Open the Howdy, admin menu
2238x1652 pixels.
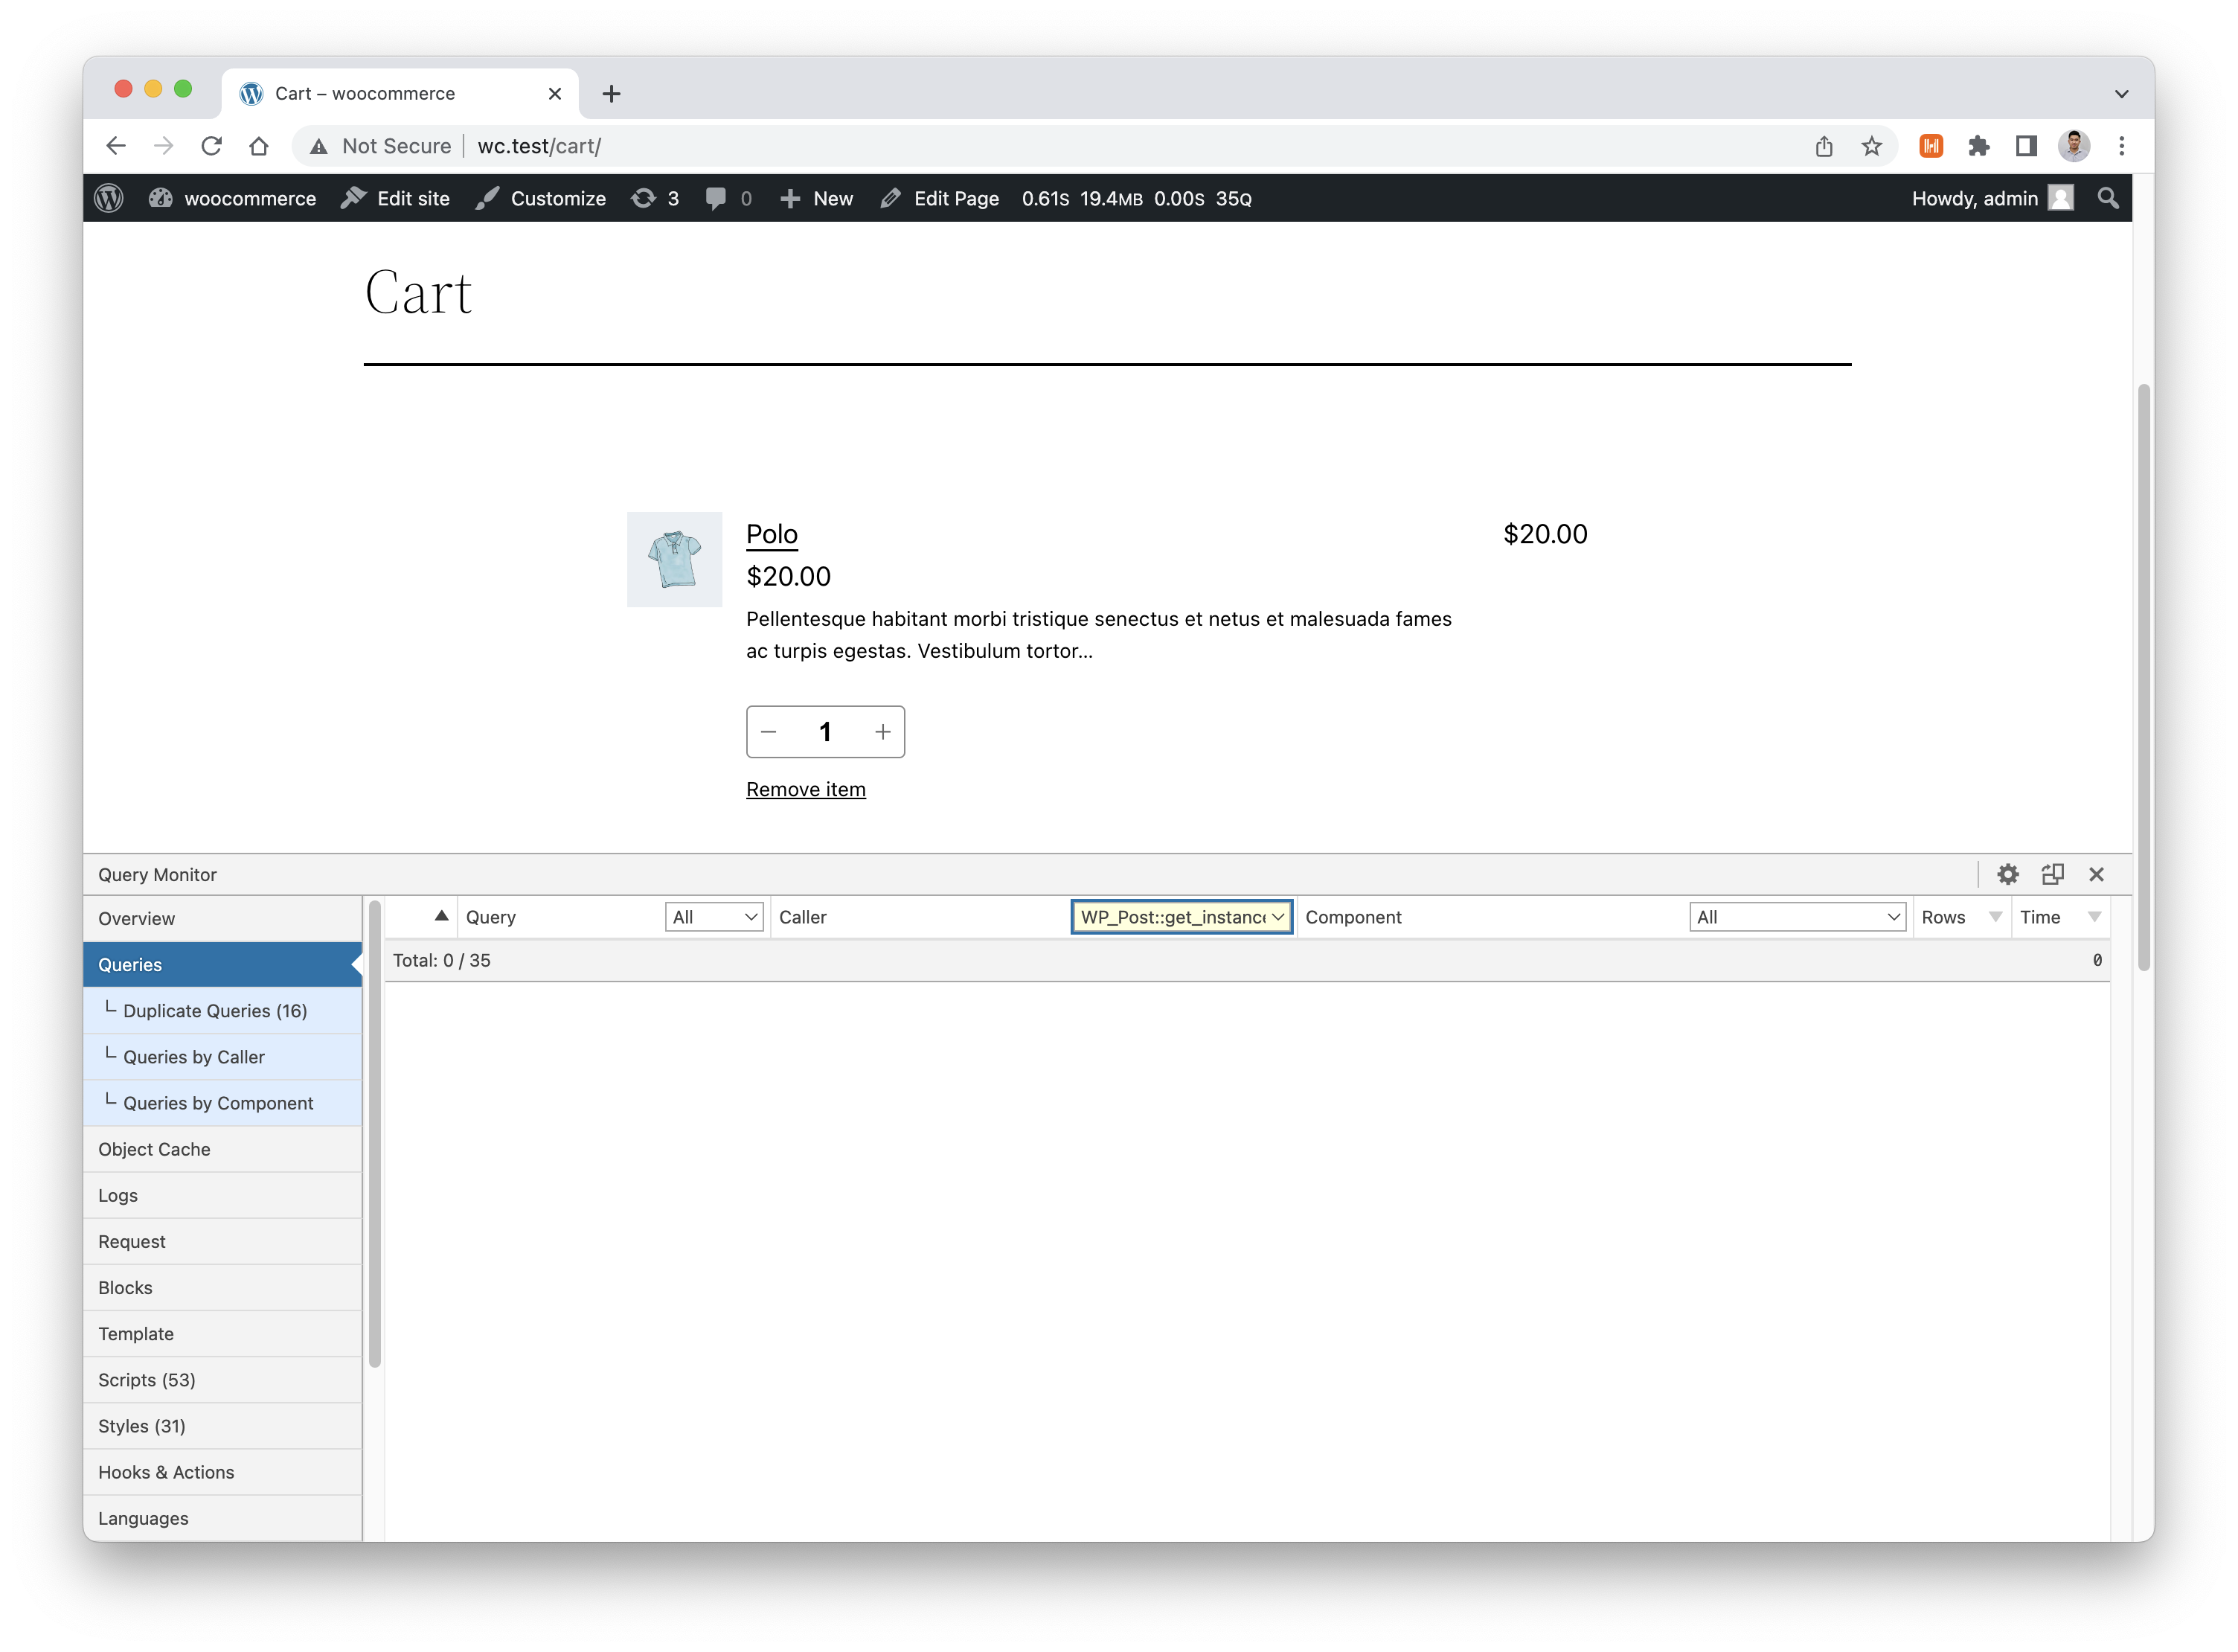[1976, 198]
